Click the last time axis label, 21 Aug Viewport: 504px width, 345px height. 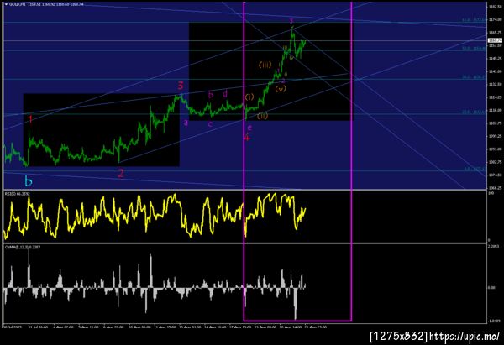tap(314, 327)
